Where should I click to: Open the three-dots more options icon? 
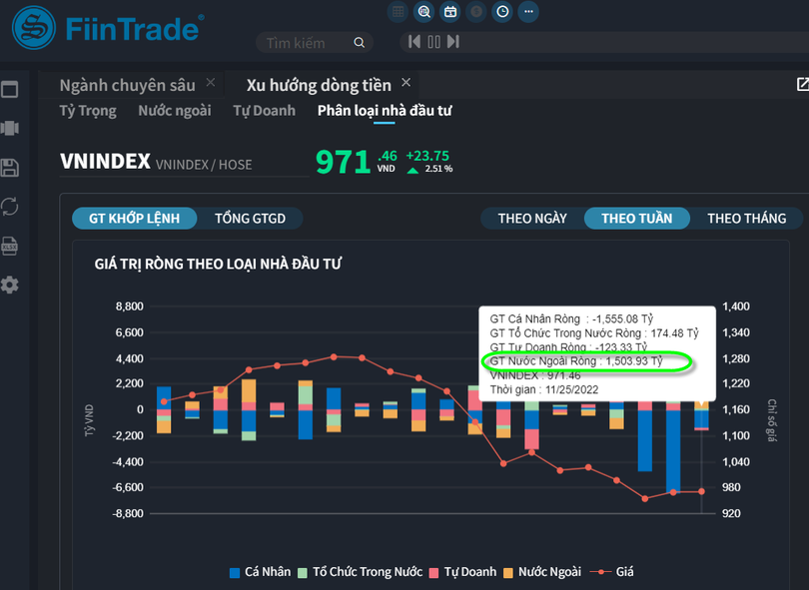[528, 12]
